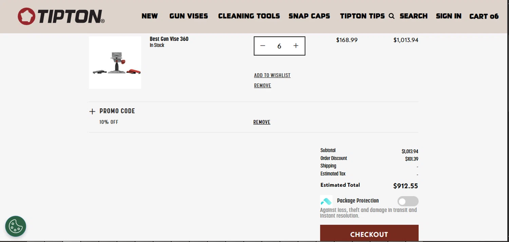Viewport: 509px width, 242px height.
Task: Open the Snap Caps menu
Action: [x=309, y=16]
